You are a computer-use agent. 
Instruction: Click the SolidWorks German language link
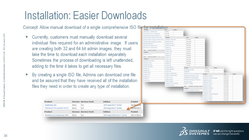tap(208, 84)
